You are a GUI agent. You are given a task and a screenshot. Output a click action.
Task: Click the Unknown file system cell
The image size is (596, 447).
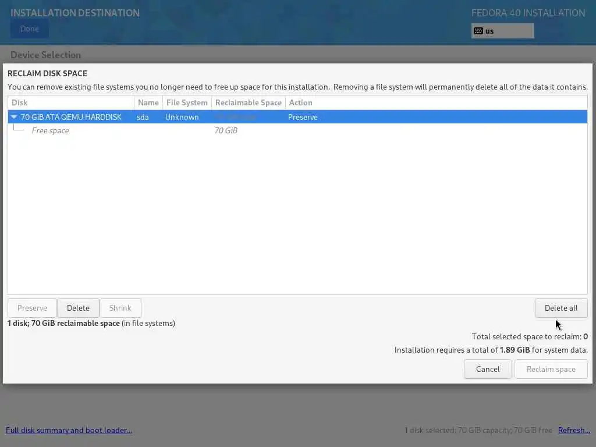coord(182,117)
